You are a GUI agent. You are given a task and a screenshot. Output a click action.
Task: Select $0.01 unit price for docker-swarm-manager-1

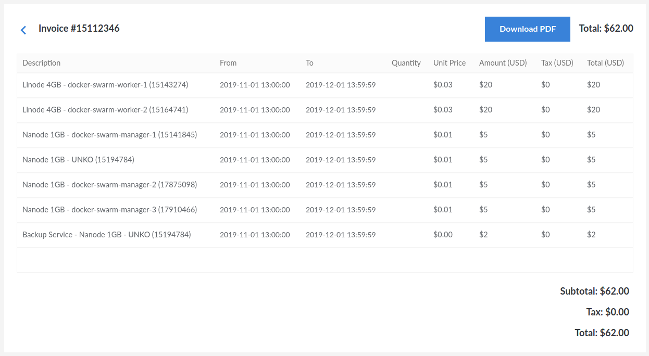(x=443, y=135)
